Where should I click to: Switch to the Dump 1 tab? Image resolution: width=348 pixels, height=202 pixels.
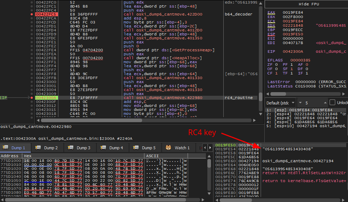(15, 148)
